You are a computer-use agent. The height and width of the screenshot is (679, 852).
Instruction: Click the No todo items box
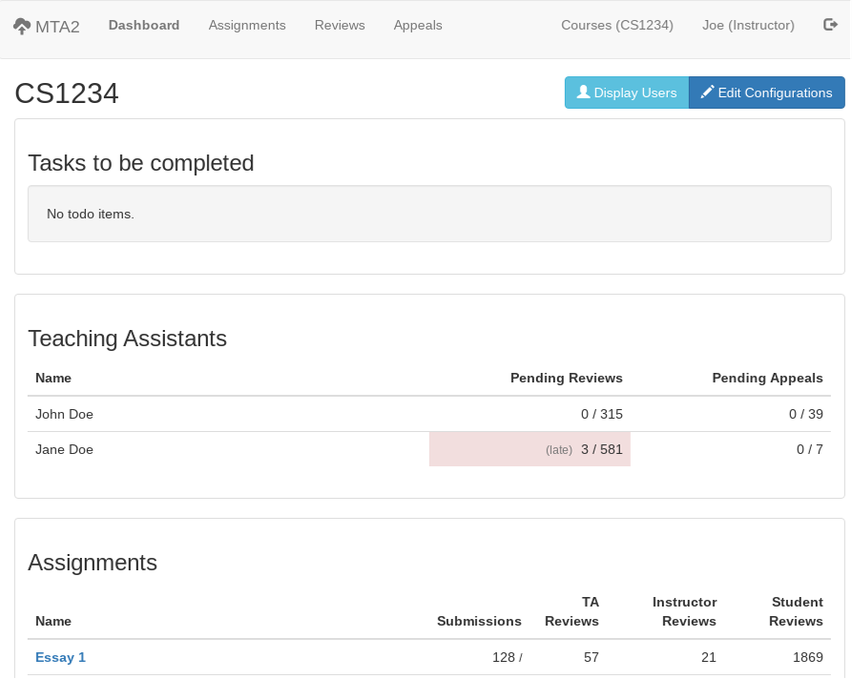click(429, 214)
